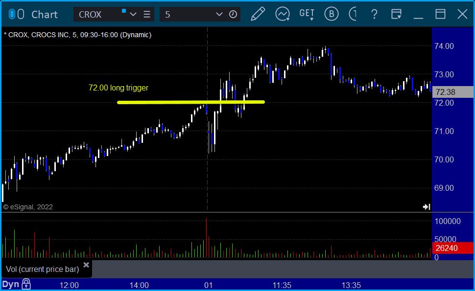This screenshot has height=291, width=475.
Task: Click the red volume value 26240
Action: pyautogui.click(x=453, y=248)
